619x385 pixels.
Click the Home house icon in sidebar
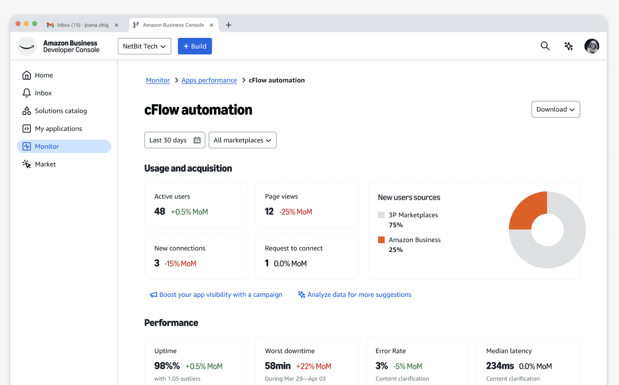click(x=26, y=75)
